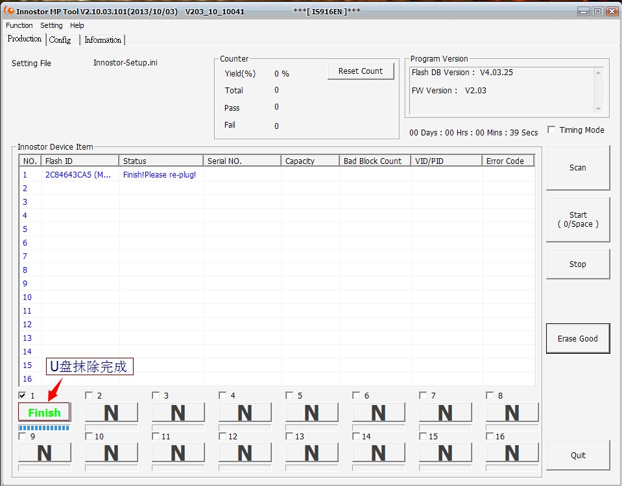Check the port 12 checkbox
Image resolution: width=622 pixels, height=486 pixels.
click(222, 436)
